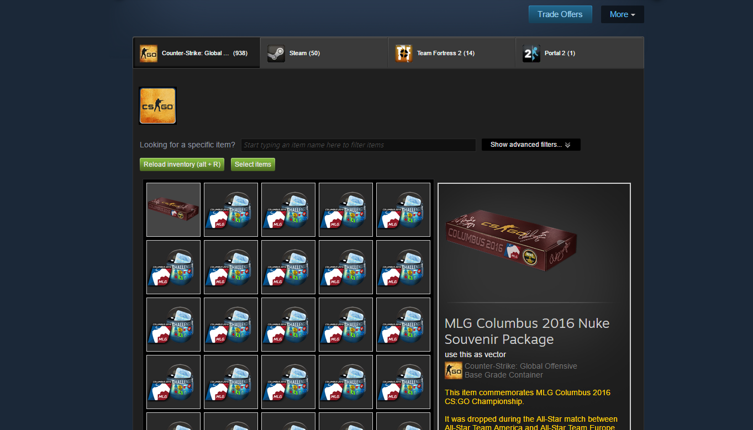Open the Portal 2 (1) inventory tab

pos(579,53)
